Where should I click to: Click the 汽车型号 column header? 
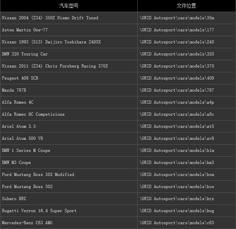[x=69, y=6]
